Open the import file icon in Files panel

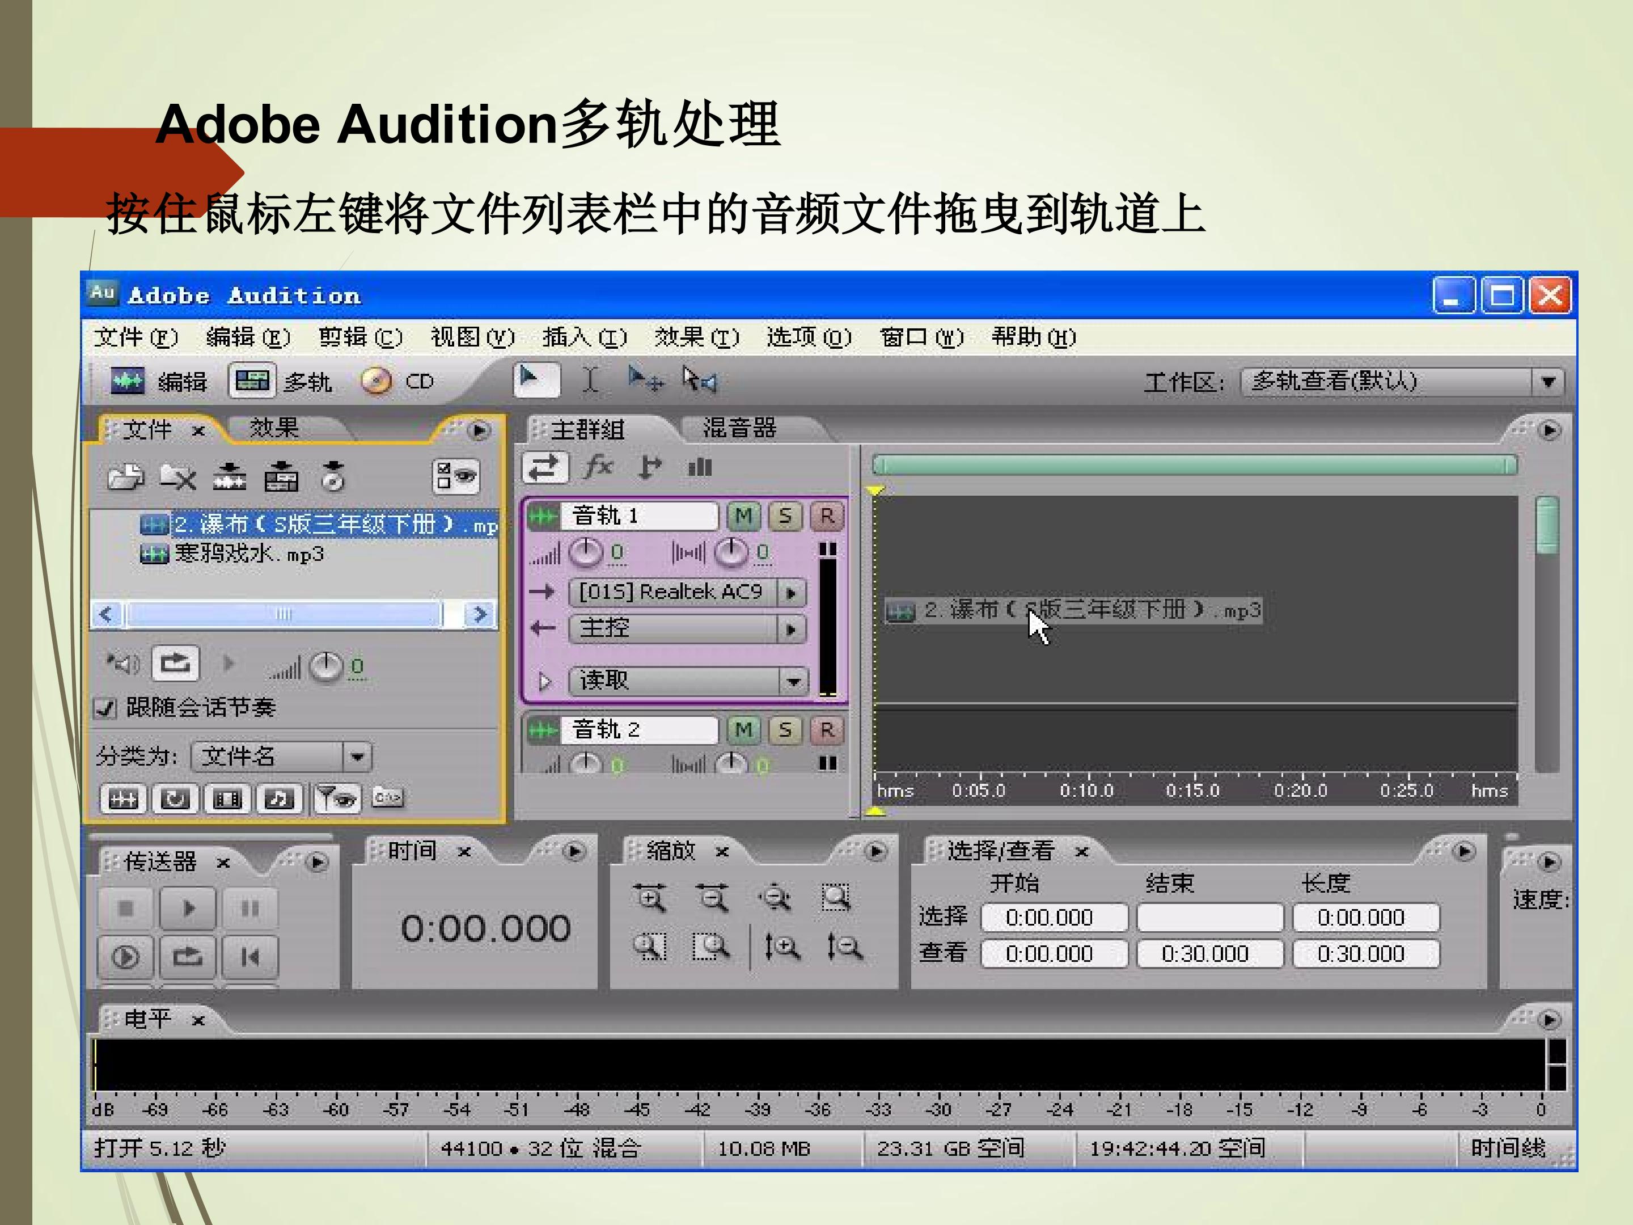(x=126, y=477)
